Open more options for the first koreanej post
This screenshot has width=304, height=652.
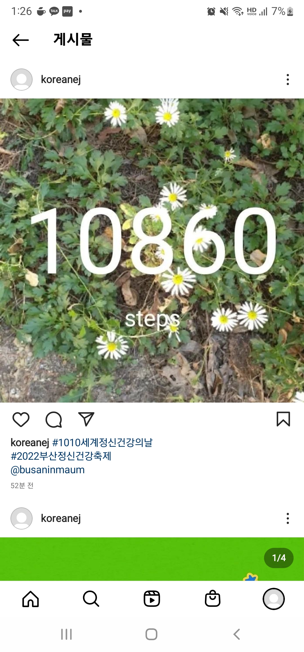[288, 79]
